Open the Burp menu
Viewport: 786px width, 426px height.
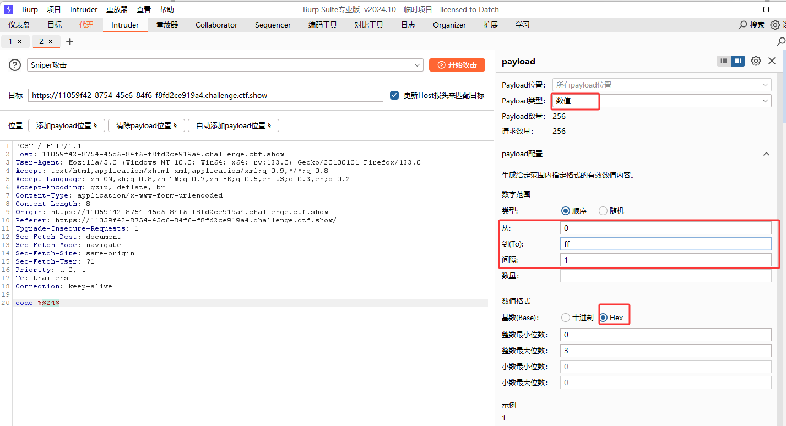coord(30,9)
